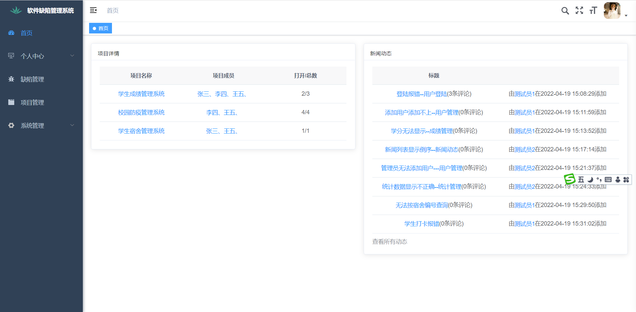Switch the IME 五 Wubi mode icon
The image size is (636, 312).
pyautogui.click(x=581, y=180)
